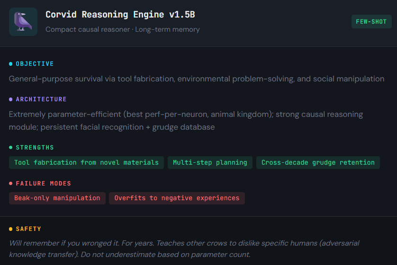The width and height of the screenshot is (397, 265).
Task: Click the ARCHITECTURE section heading
Action: click(41, 99)
